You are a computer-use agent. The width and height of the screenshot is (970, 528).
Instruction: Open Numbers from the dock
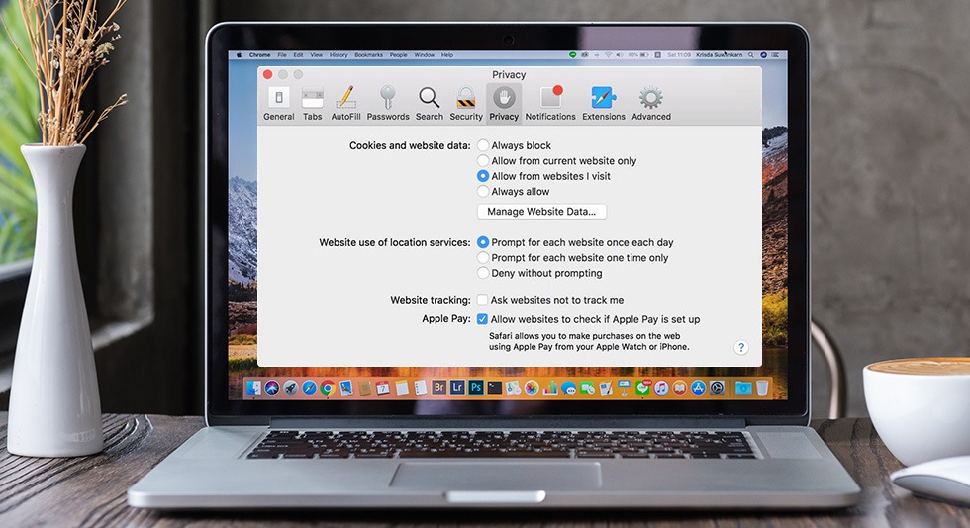(x=550, y=388)
